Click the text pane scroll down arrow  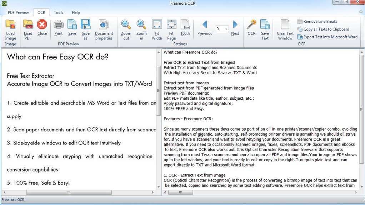click(361, 187)
